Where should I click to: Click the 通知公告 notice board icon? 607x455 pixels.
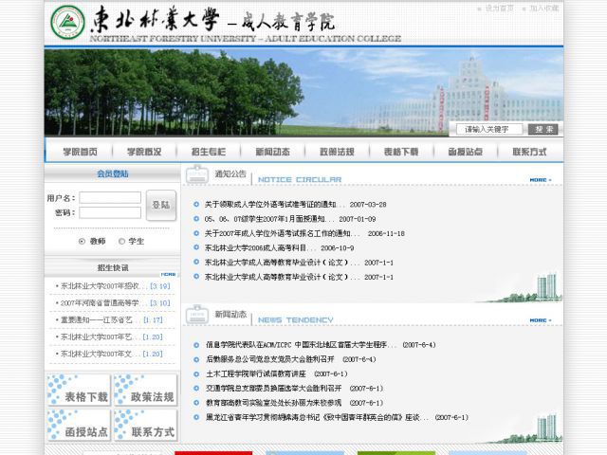196,174
